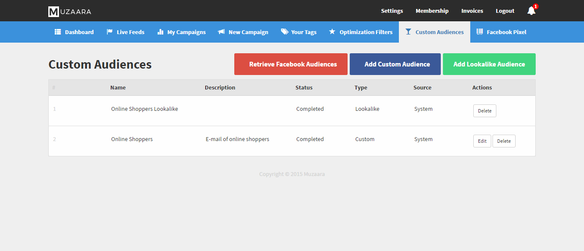Click the My Campaigns bar chart icon
Screen dimensions: 584x251
[x=160, y=32]
